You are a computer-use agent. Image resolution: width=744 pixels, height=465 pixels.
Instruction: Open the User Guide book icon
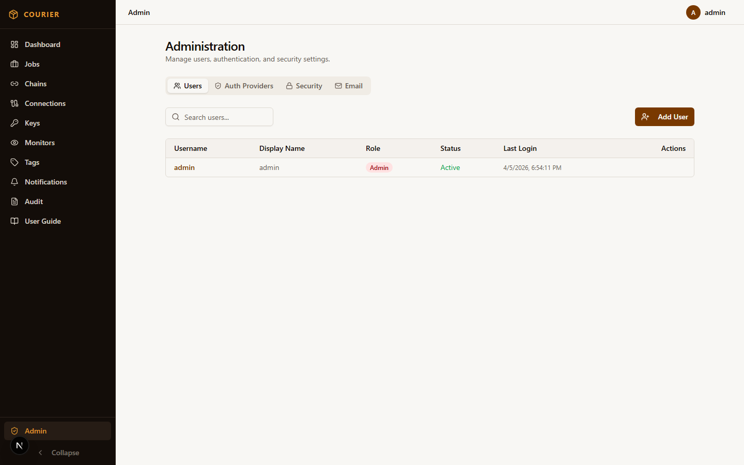point(14,221)
